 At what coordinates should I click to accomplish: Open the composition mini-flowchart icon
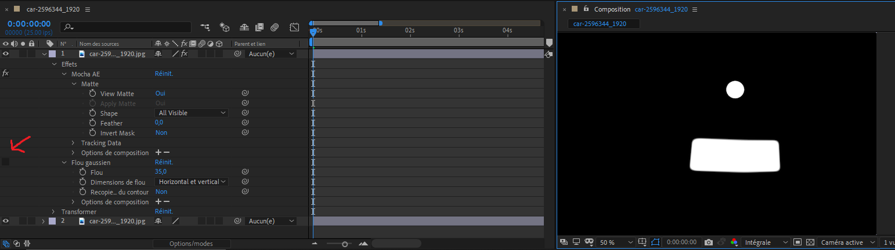coord(205,27)
